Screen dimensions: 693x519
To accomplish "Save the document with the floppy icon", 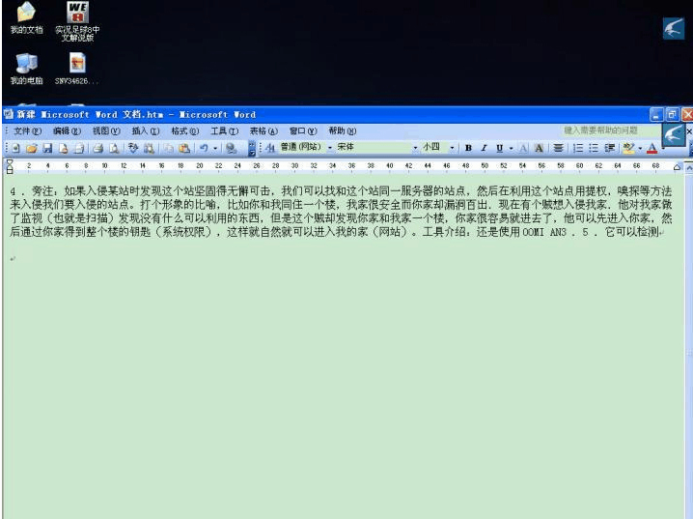I will [x=47, y=148].
